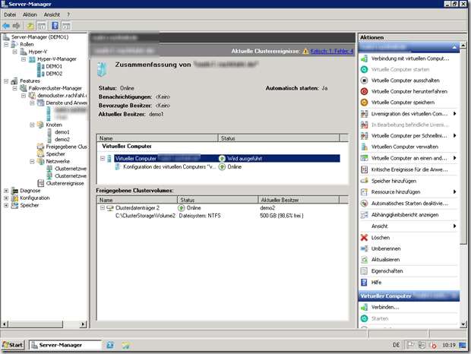Screen dimensions: 471x354
Task: Click the Eigenschaften action icon
Action: pos(364,271)
